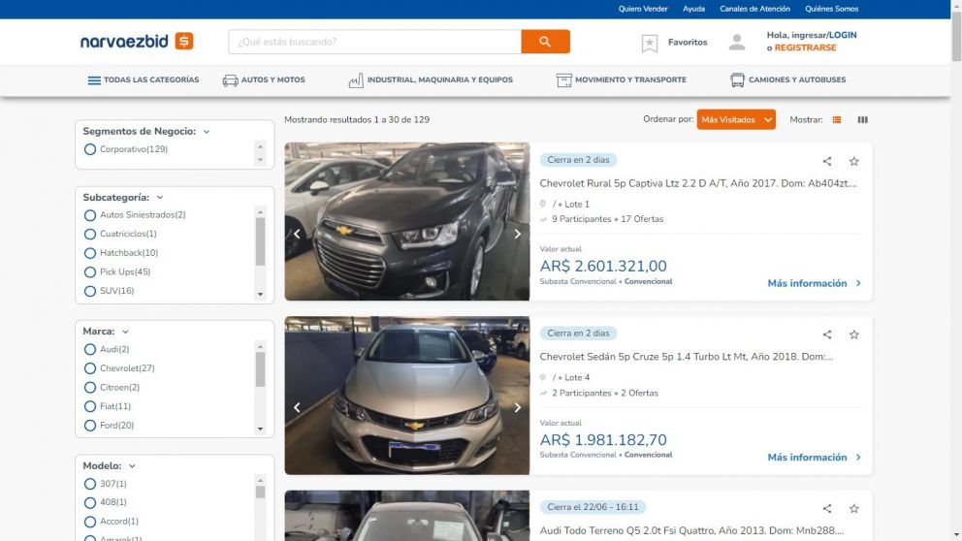
Task: Favorite the Chevrolet Cruze listing star
Action: 854,334
